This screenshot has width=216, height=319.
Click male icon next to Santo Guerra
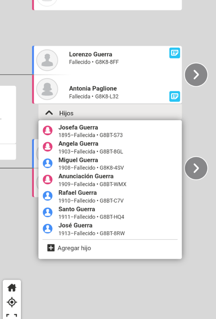click(x=48, y=212)
